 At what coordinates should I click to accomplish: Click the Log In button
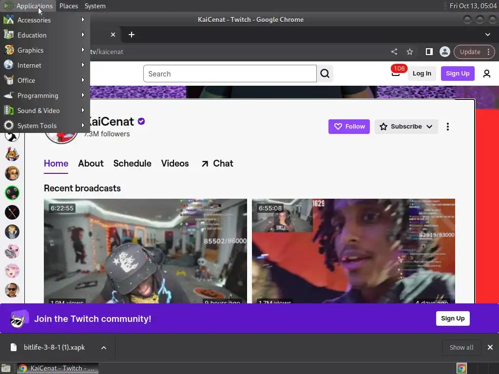422,74
